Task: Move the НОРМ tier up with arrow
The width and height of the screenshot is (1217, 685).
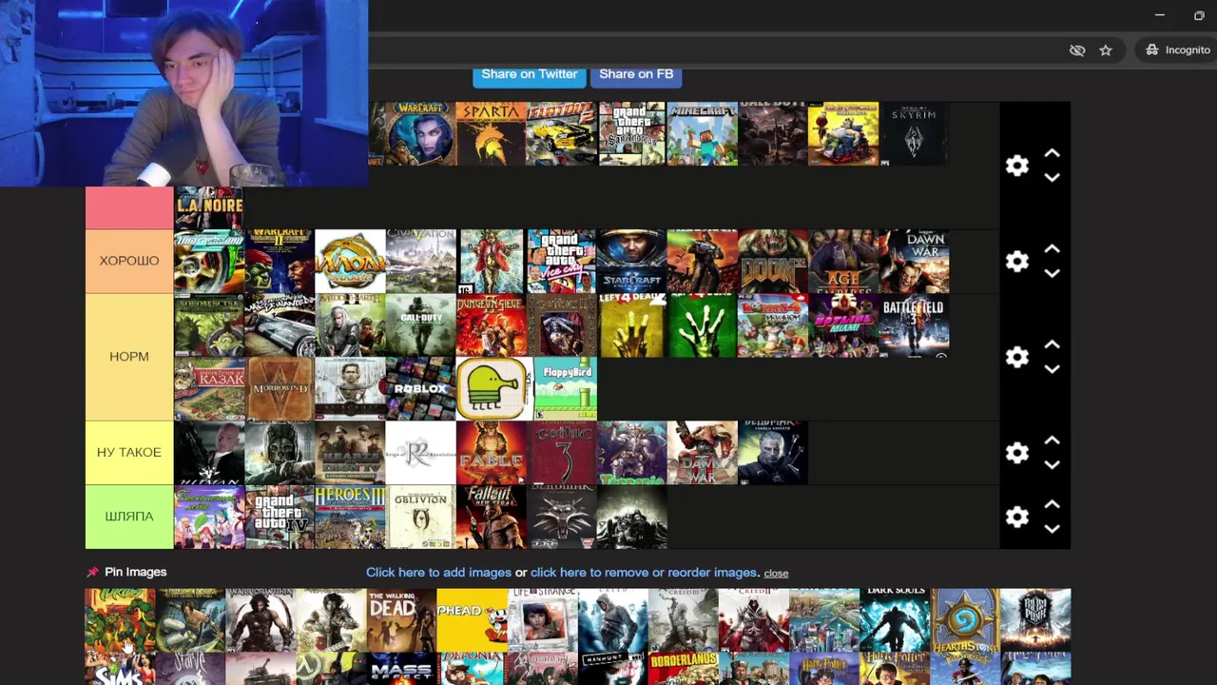Action: [1052, 344]
